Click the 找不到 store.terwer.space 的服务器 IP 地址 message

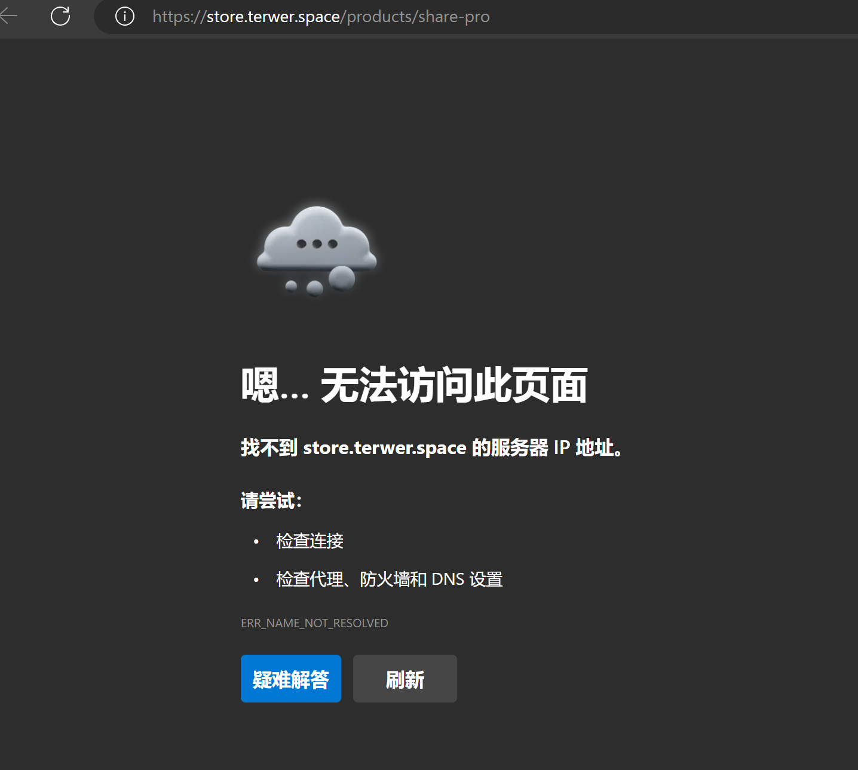(x=432, y=447)
